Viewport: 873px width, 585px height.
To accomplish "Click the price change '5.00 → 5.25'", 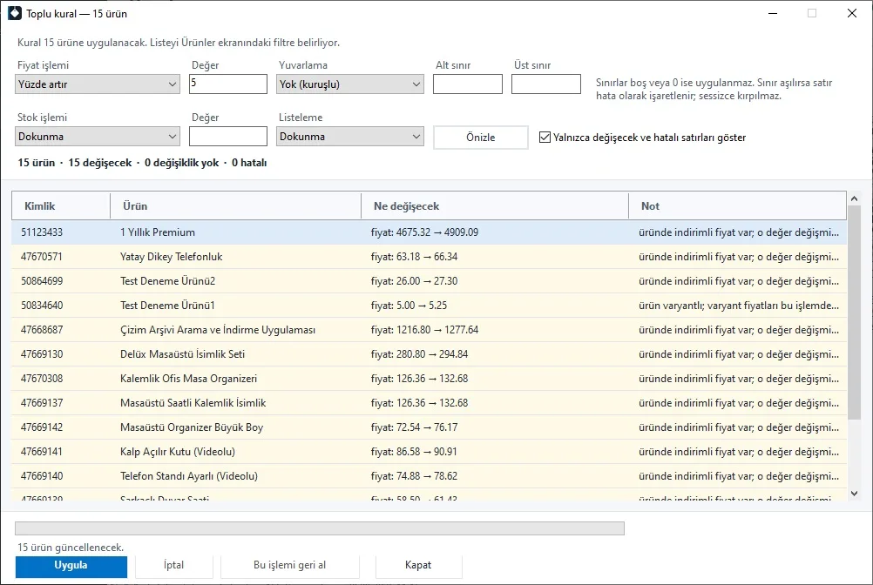I will pyautogui.click(x=422, y=306).
